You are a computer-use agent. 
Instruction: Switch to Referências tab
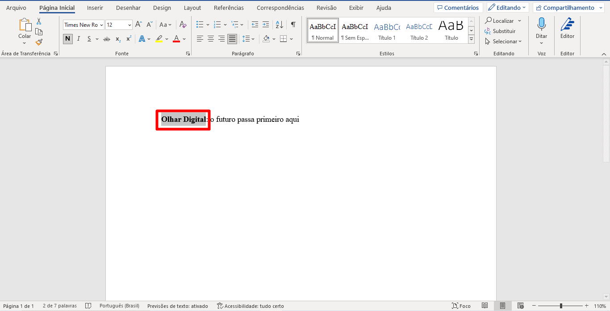pyautogui.click(x=229, y=8)
